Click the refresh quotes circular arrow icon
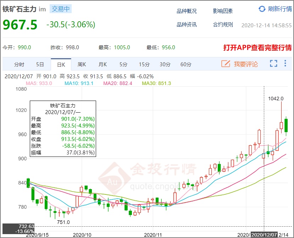Image resolution: width=294 pixels, height=238 pixels. [x=262, y=9]
